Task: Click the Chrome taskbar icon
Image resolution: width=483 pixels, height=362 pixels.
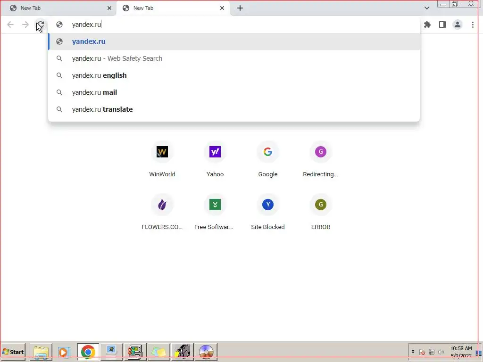Action: 88,352
